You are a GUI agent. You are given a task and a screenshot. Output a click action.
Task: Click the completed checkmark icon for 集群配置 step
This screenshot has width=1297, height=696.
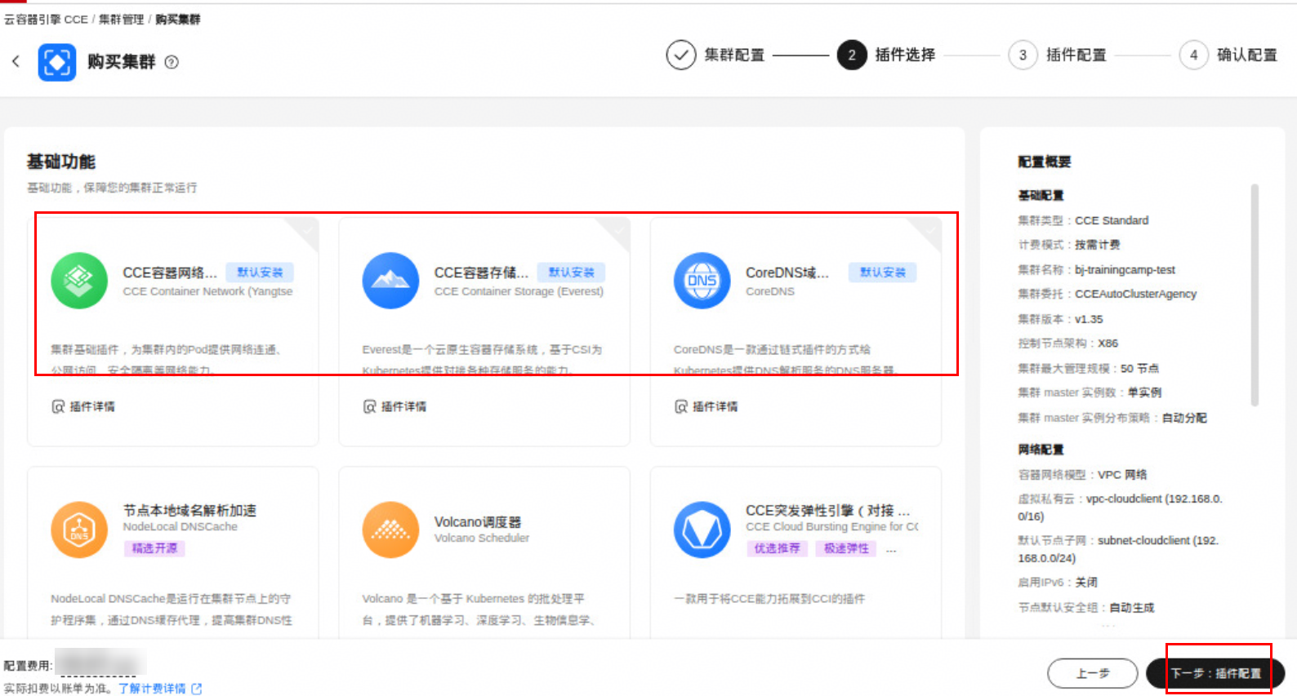[x=680, y=55]
